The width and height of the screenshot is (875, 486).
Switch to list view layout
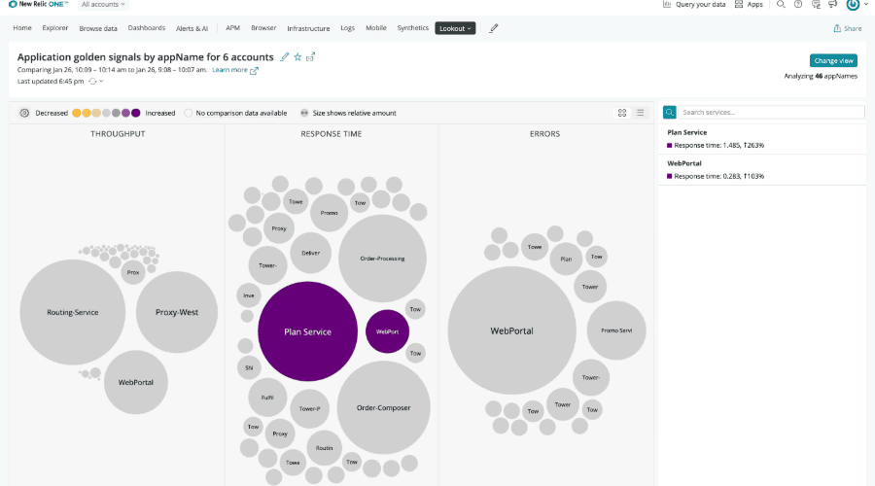point(640,113)
